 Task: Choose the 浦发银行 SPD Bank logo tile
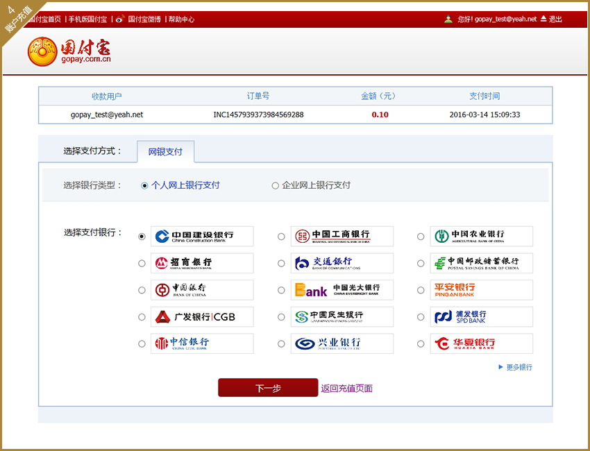[482, 316]
